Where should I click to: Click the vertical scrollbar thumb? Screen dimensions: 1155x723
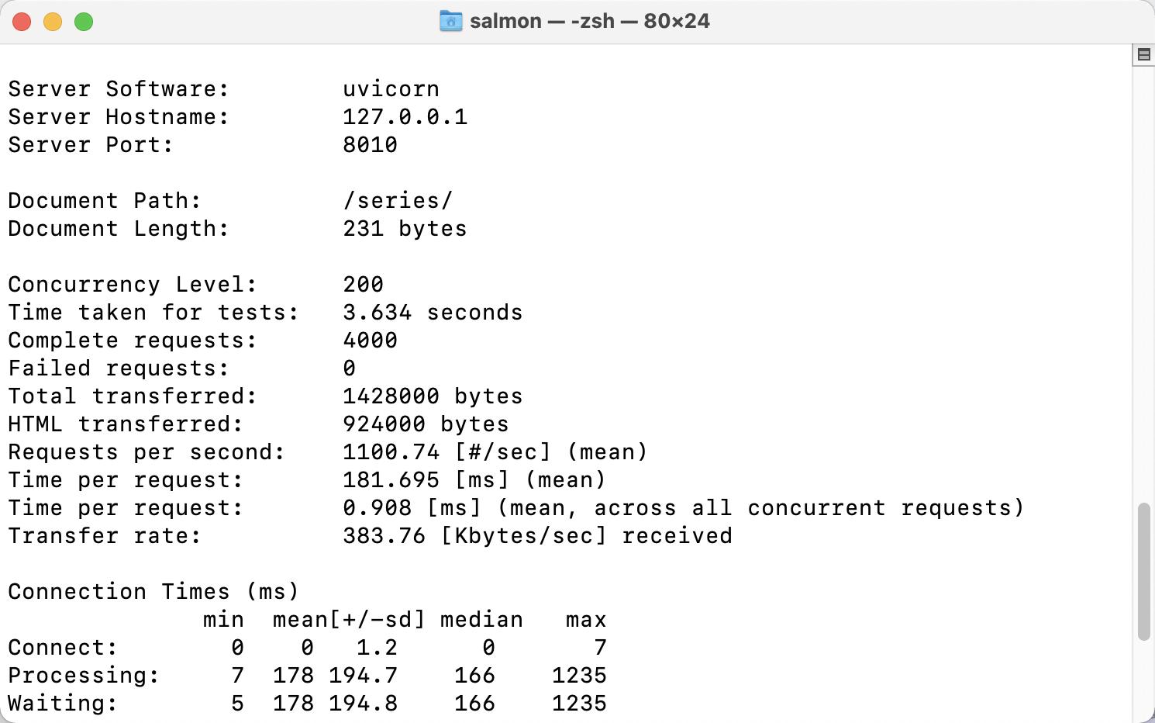(x=1143, y=571)
